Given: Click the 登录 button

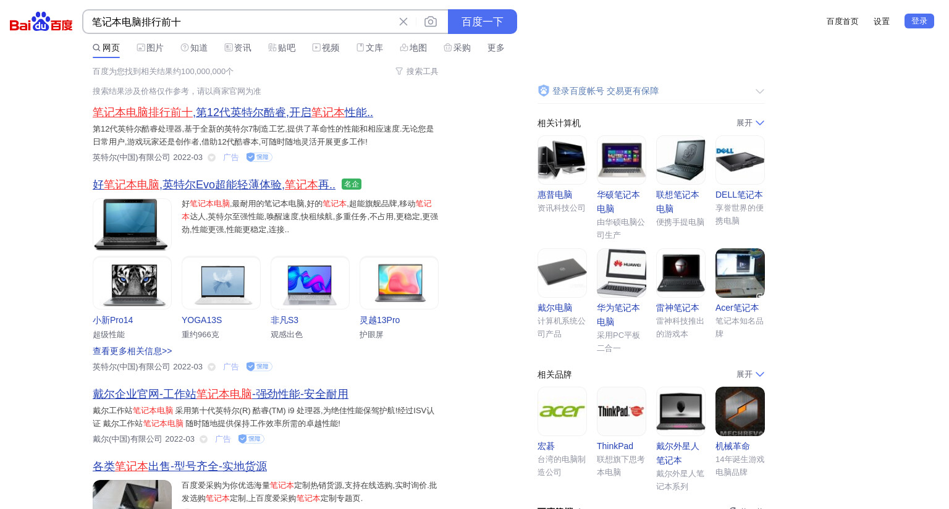Looking at the screenshot, I should pyautogui.click(x=919, y=21).
